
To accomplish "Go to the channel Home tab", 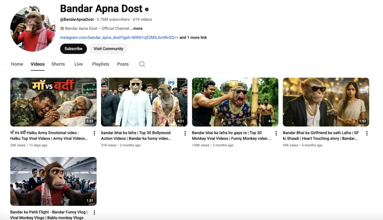I will 17,64.
